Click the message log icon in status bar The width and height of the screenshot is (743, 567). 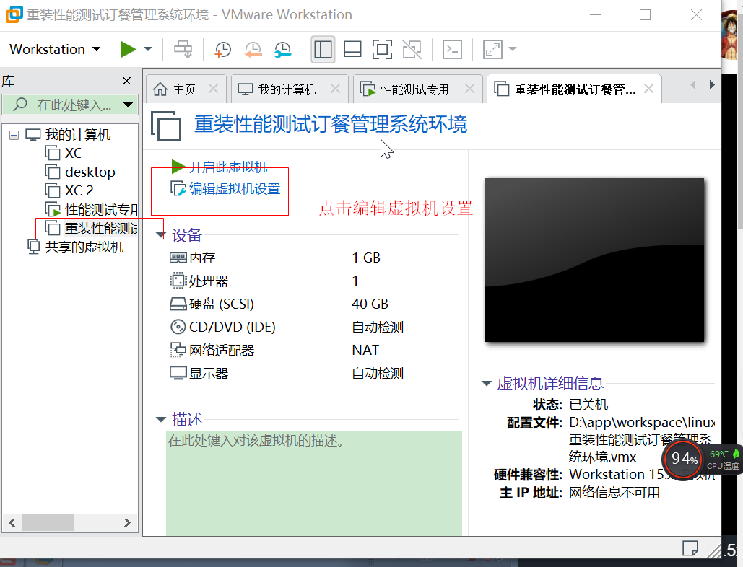pyautogui.click(x=690, y=548)
